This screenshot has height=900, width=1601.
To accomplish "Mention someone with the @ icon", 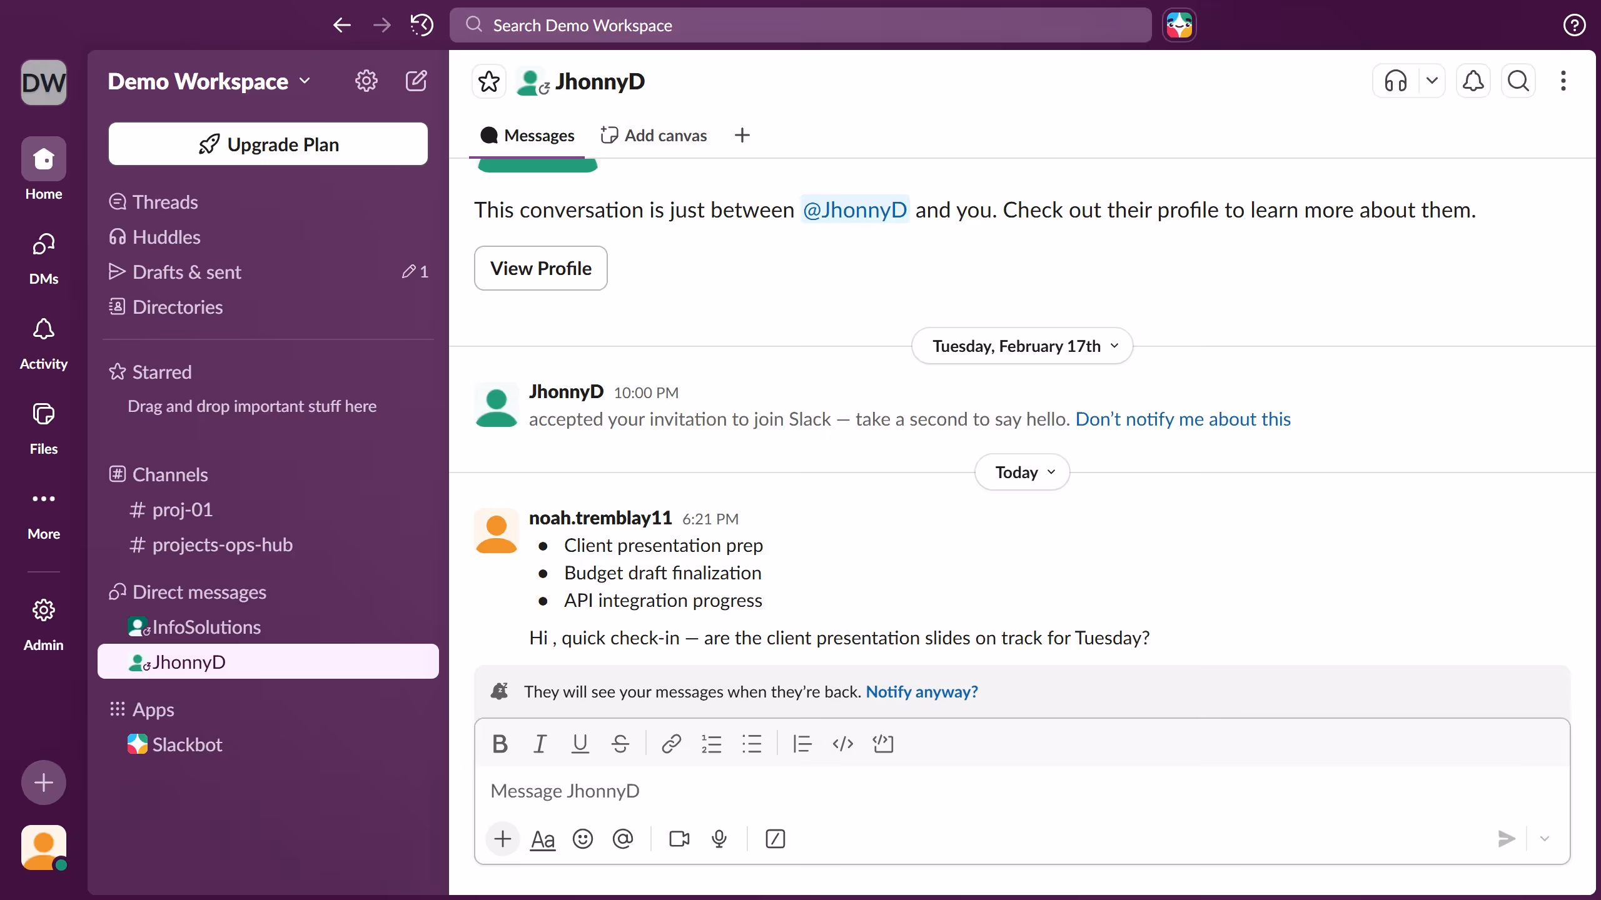I will point(622,839).
